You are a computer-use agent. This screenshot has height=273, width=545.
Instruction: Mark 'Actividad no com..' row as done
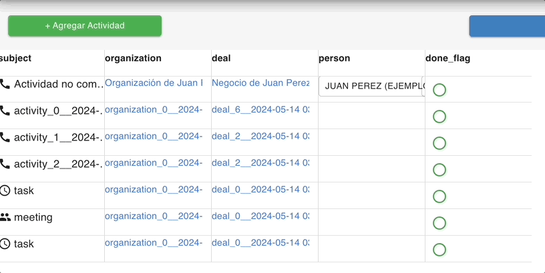tap(439, 90)
